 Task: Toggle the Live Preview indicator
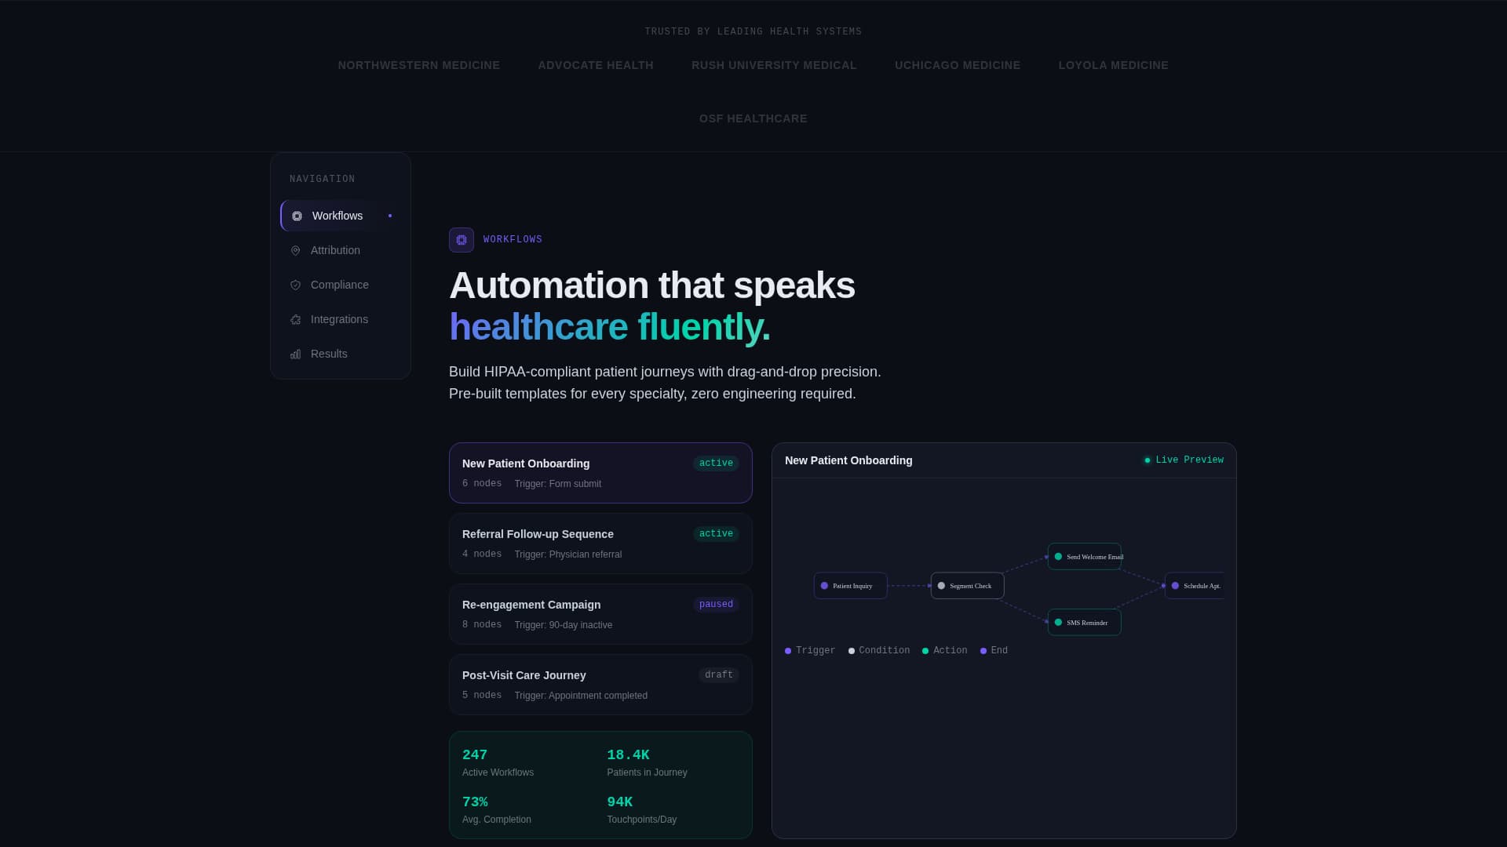pos(1184,460)
